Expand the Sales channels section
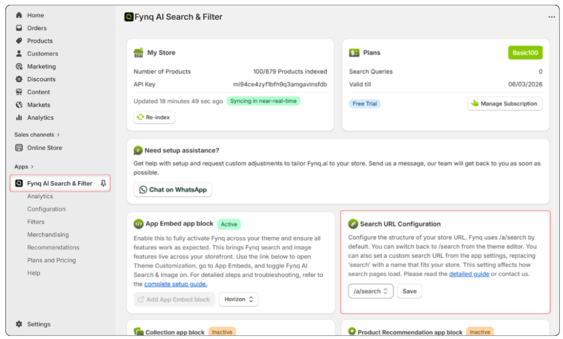 tap(37, 135)
